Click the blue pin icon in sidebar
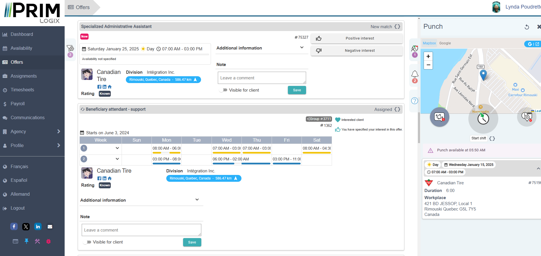 26,241
